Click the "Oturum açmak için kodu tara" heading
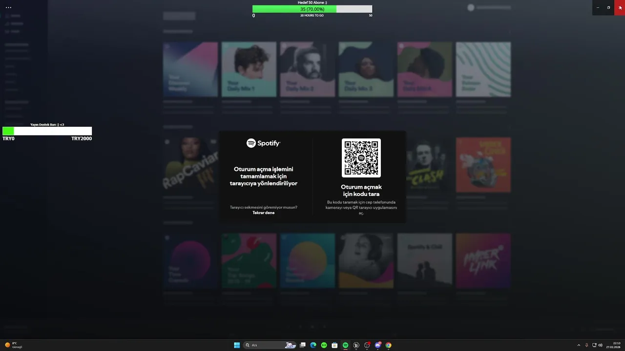Image resolution: width=625 pixels, height=351 pixels. [361, 191]
